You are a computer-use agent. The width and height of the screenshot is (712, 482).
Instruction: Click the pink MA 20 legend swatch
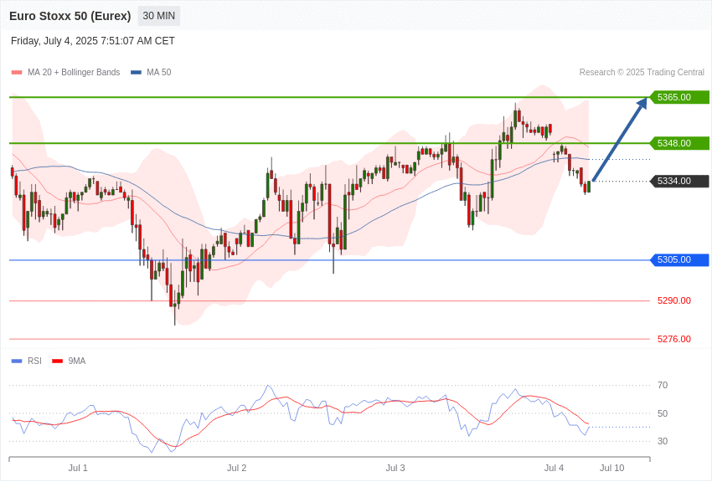pyautogui.click(x=17, y=73)
